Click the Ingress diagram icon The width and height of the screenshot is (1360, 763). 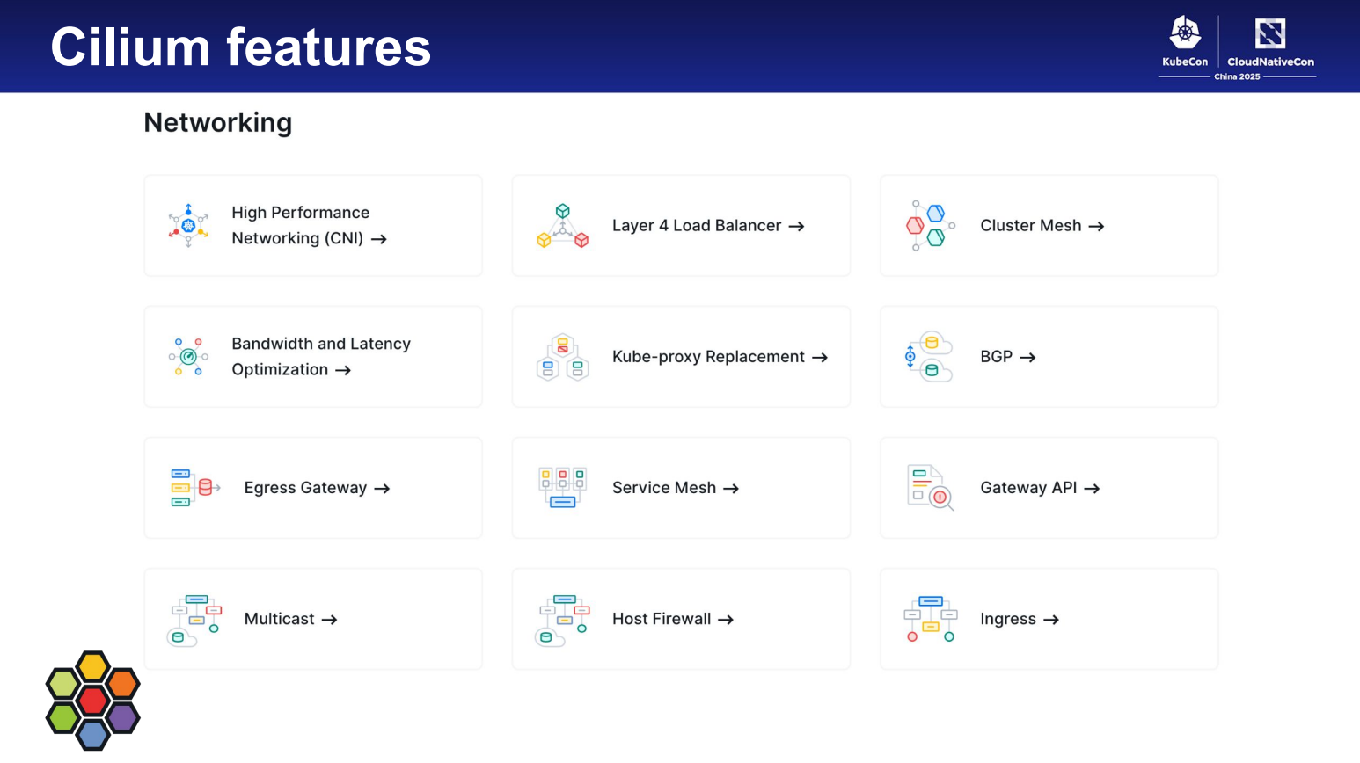(931, 619)
